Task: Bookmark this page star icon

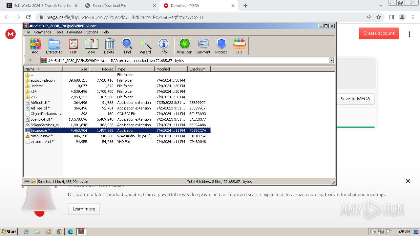Action: pos(379,17)
